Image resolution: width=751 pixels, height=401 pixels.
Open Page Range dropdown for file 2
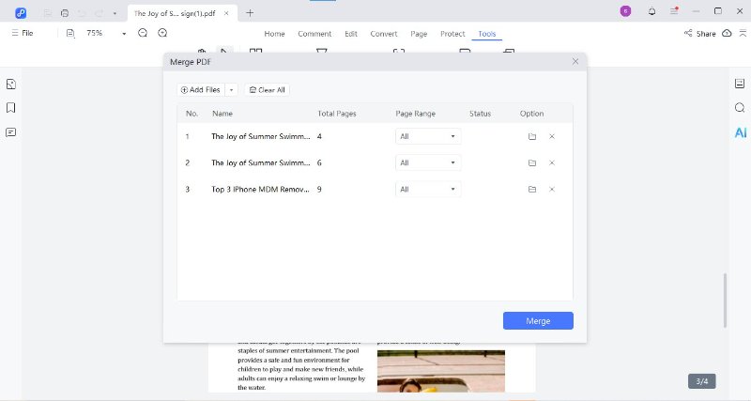pos(428,162)
